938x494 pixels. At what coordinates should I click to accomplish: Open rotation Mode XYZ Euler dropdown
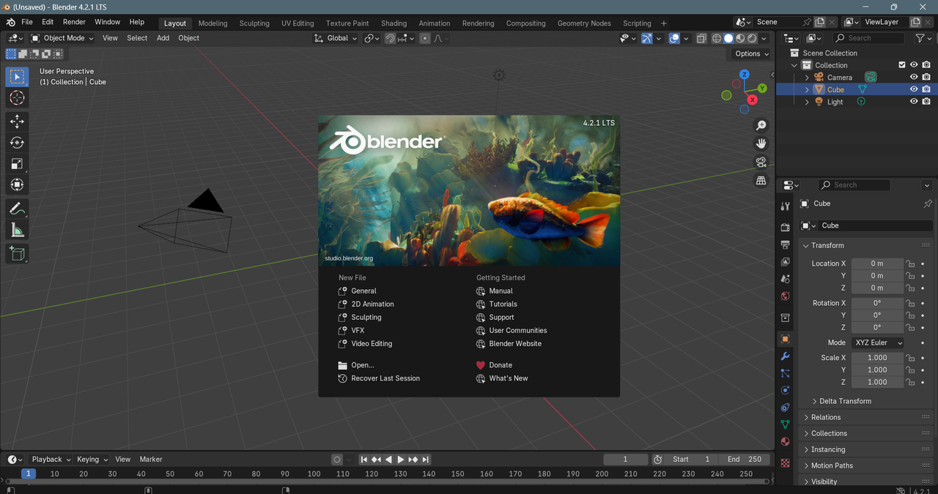877,343
